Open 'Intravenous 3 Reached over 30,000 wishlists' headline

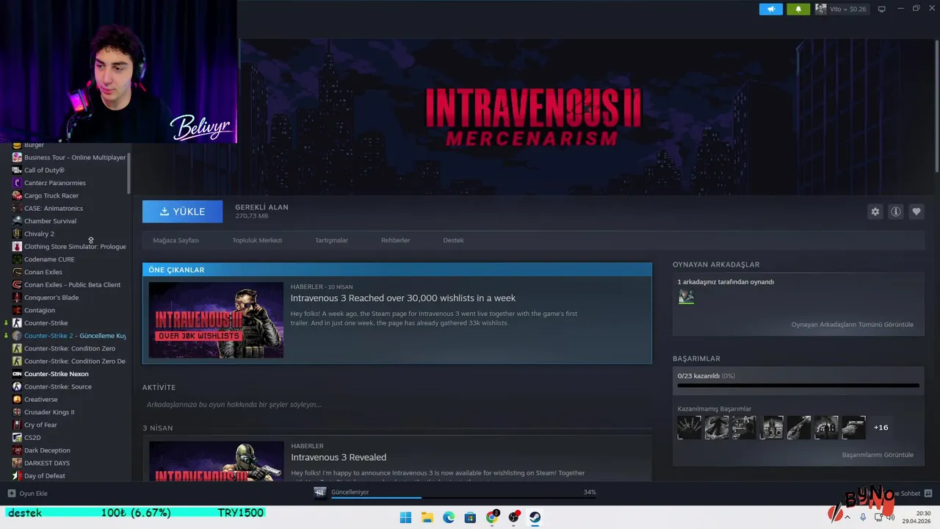click(x=403, y=298)
